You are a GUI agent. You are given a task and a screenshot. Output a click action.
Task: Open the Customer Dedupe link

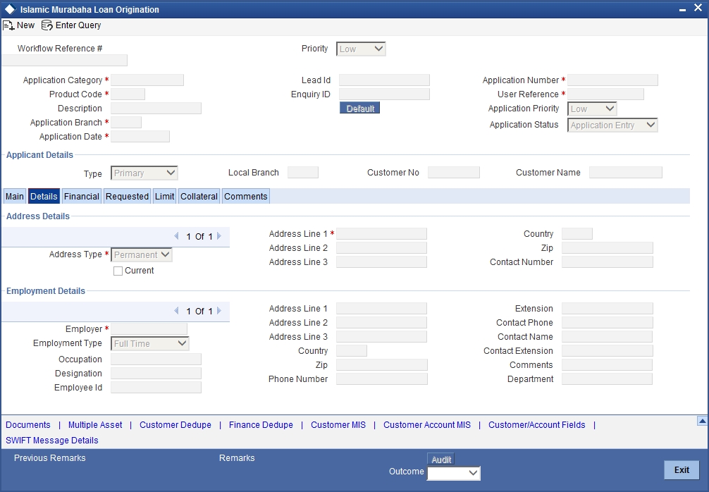coord(175,424)
